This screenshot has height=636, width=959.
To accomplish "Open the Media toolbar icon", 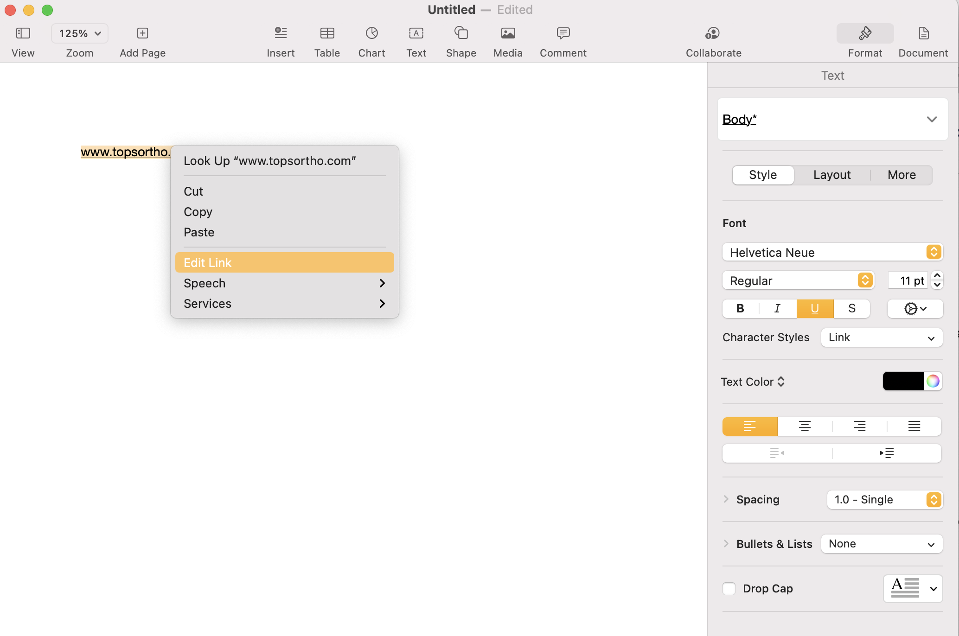I will pyautogui.click(x=508, y=33).
